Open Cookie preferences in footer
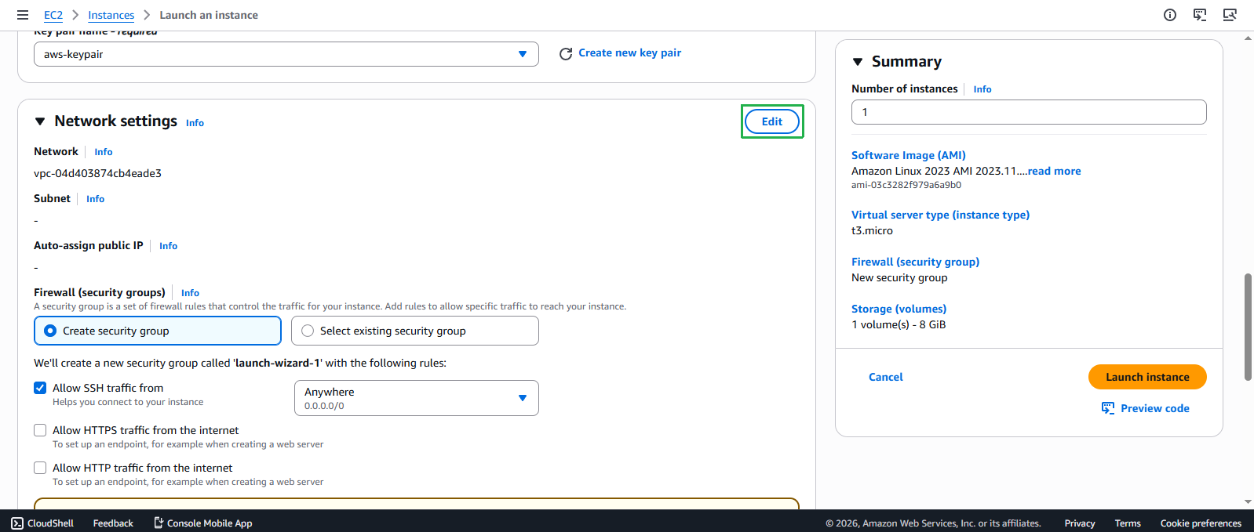Image resolution: width=1254 pixels, height=532 pixels. coord(1201,523)
